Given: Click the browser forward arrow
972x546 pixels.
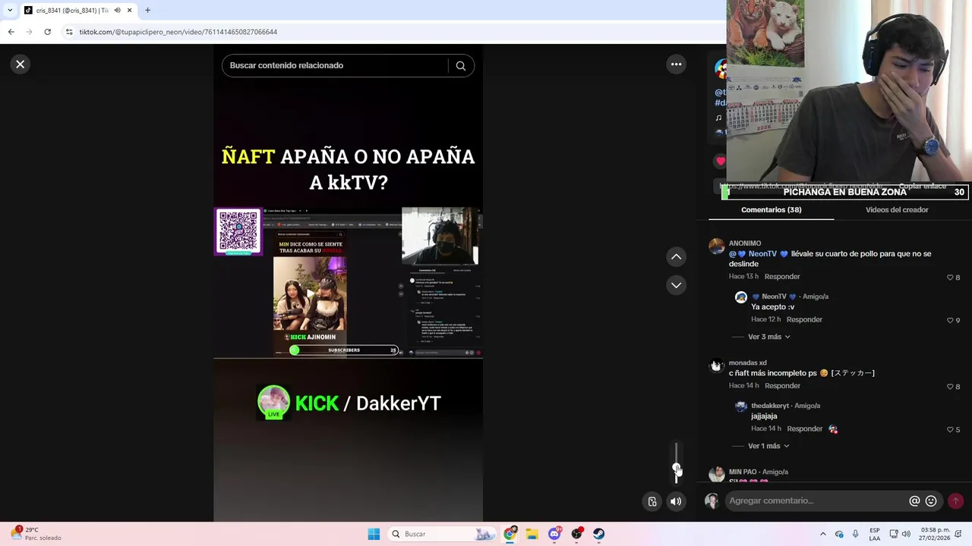Looking at the screenshot, I should [x=29, y=32].
